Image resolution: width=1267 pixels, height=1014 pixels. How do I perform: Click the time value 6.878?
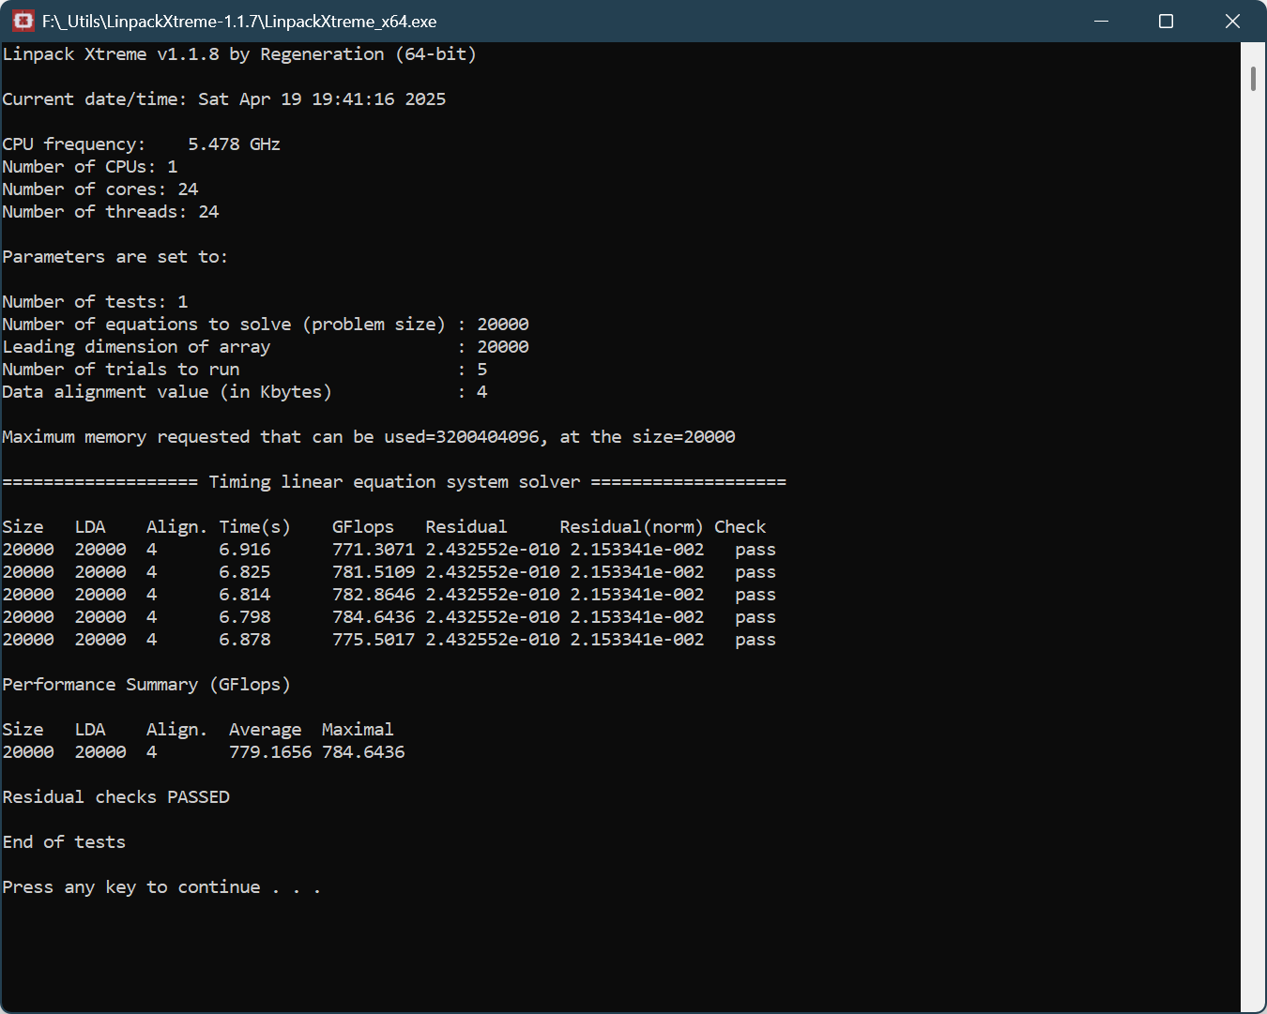tap(245, 640)
